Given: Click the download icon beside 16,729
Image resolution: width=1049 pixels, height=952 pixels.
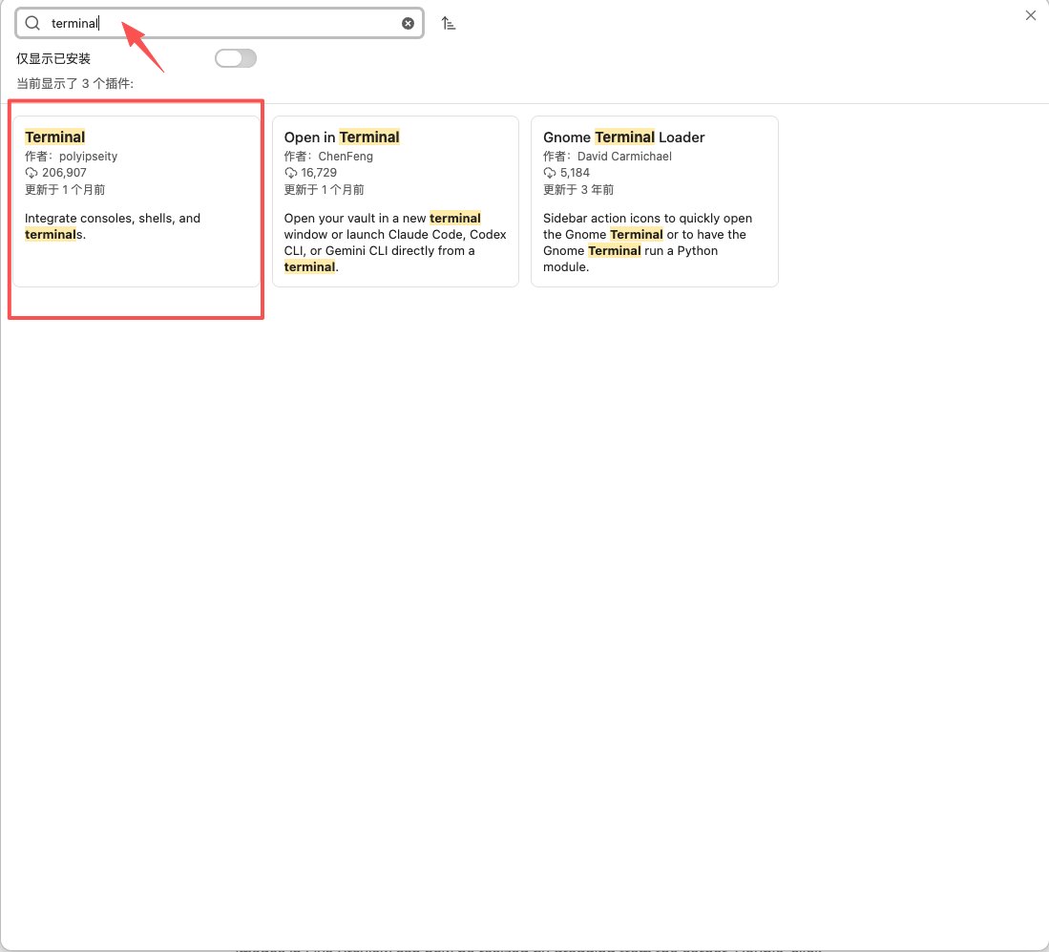Looking at the screenshot, I should click(x=290, y=173).
